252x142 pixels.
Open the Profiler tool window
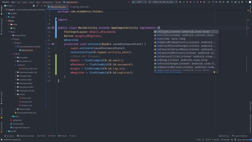click(41, 136)
